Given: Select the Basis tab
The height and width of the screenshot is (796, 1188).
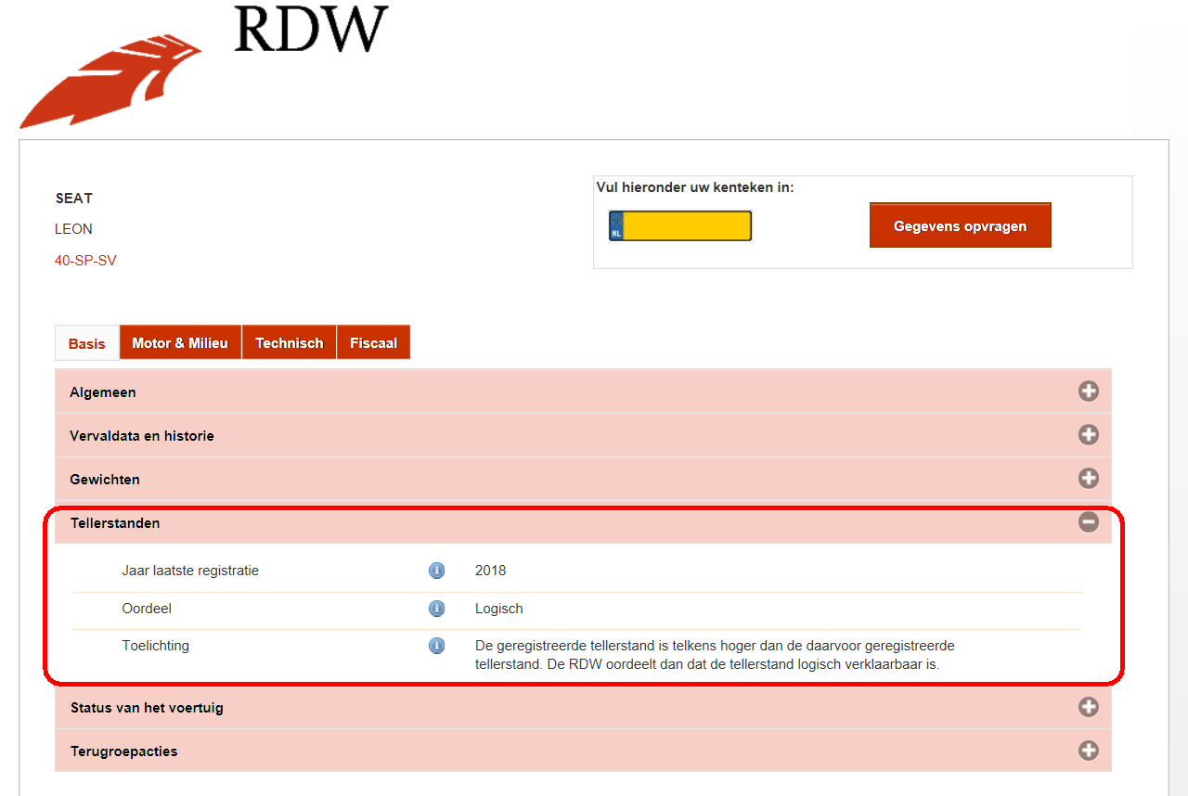Looking at the screenshot, I should point(87,342).
